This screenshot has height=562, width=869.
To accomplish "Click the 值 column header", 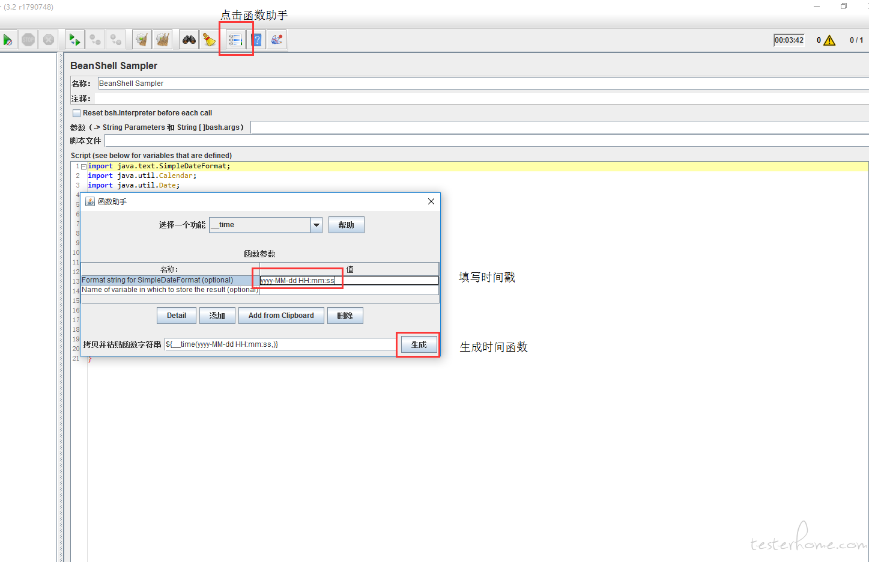I will coord(349,269).
